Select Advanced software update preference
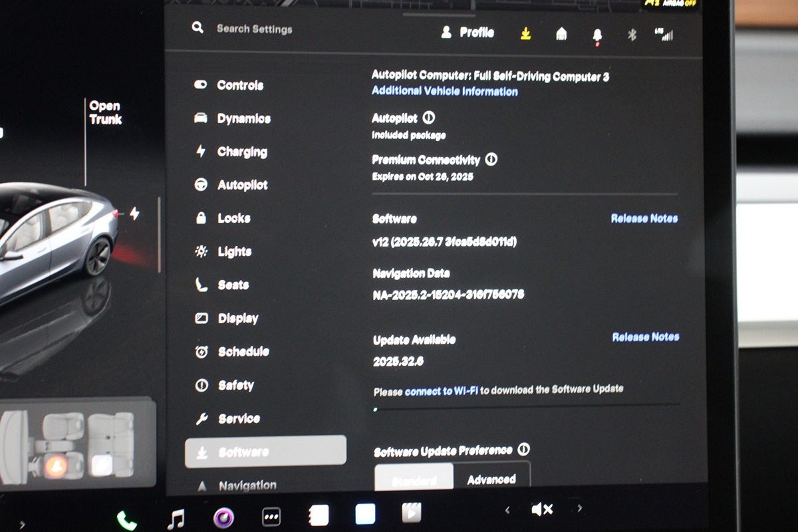The height and width of the screenshot is (532, 798). [491, 479]
